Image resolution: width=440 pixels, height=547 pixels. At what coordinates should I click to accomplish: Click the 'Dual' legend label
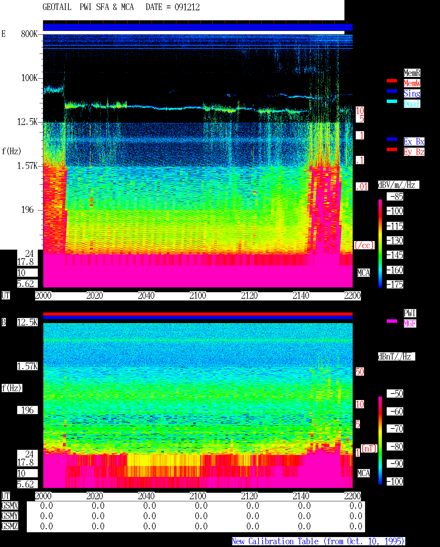(412, 104)
